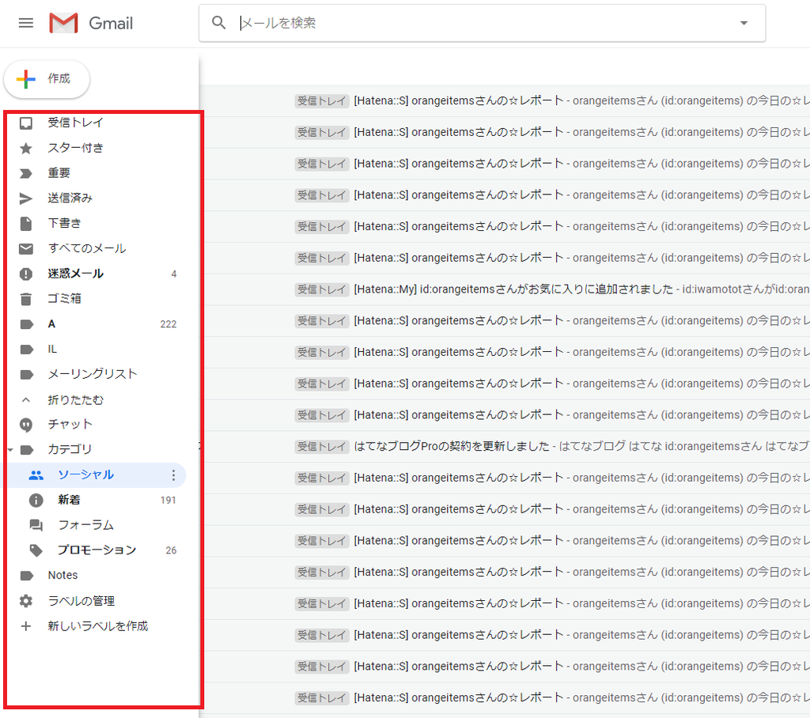Screen dimensions: 810x718
Task: Open the IL label
Action: (52, 350)
